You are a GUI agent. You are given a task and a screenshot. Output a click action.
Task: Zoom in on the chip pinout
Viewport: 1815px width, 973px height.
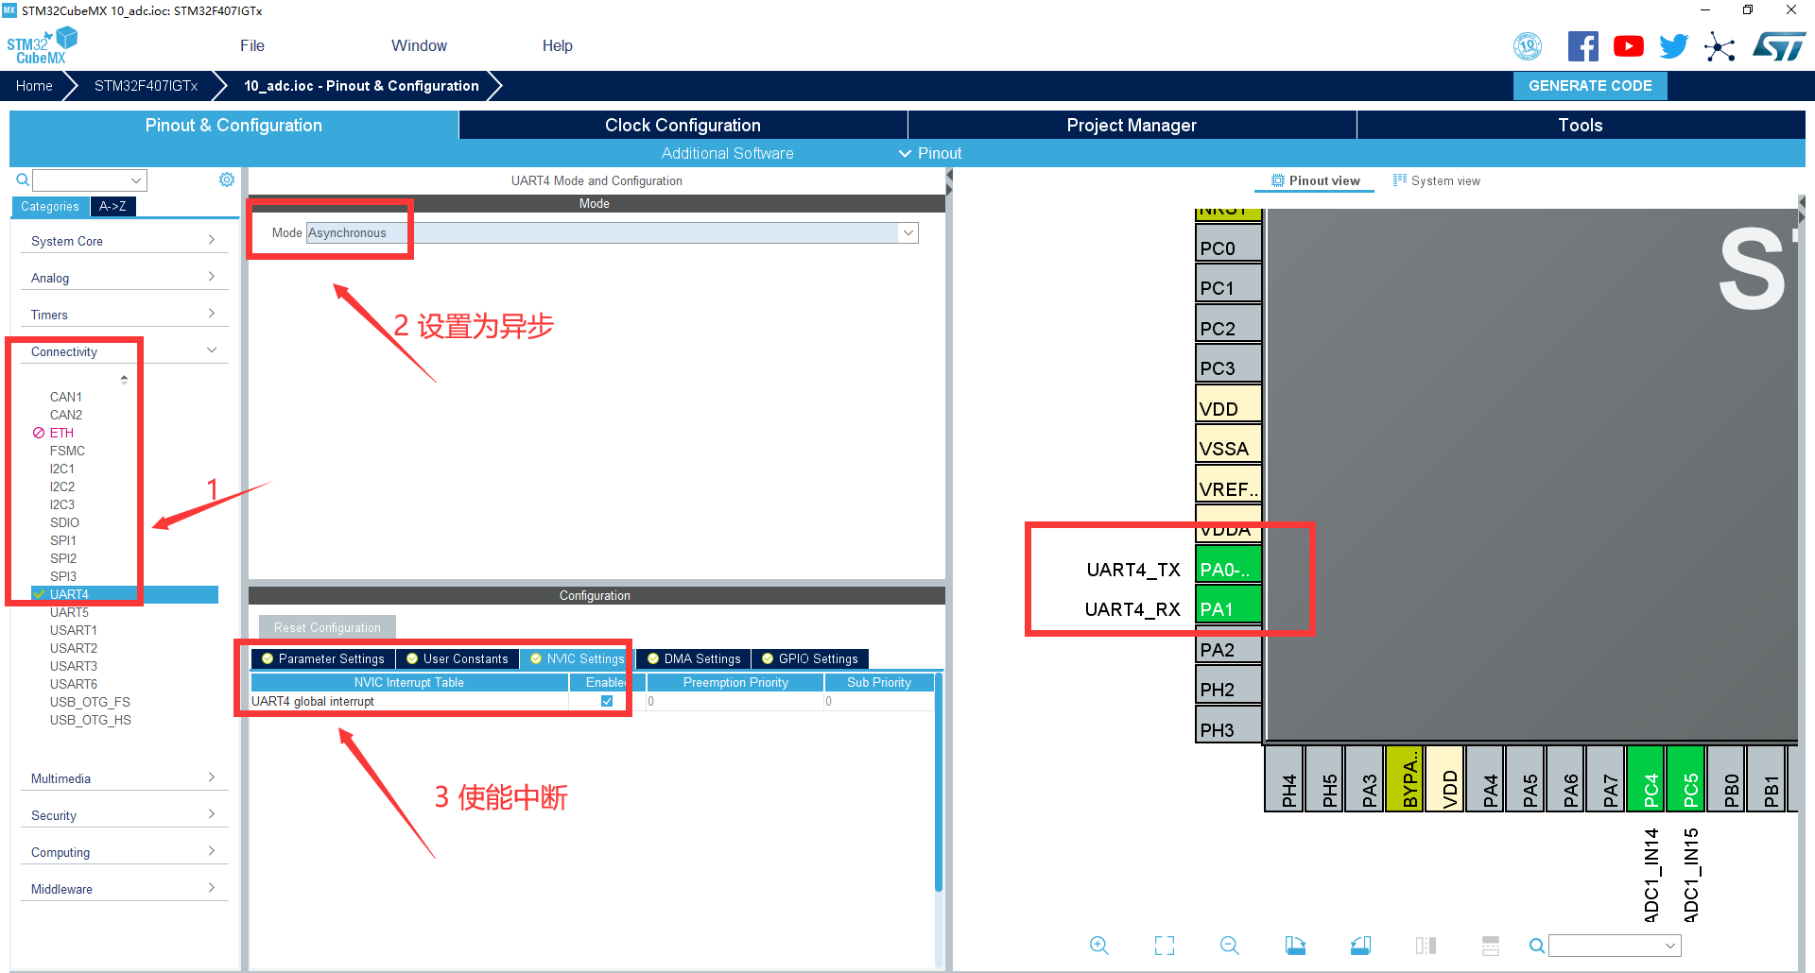click(x=1098, y=946)
